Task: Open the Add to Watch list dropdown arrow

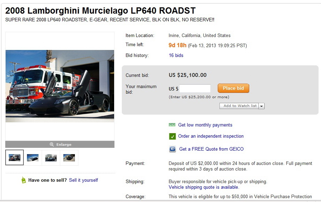Action: (x=261, y=106)
